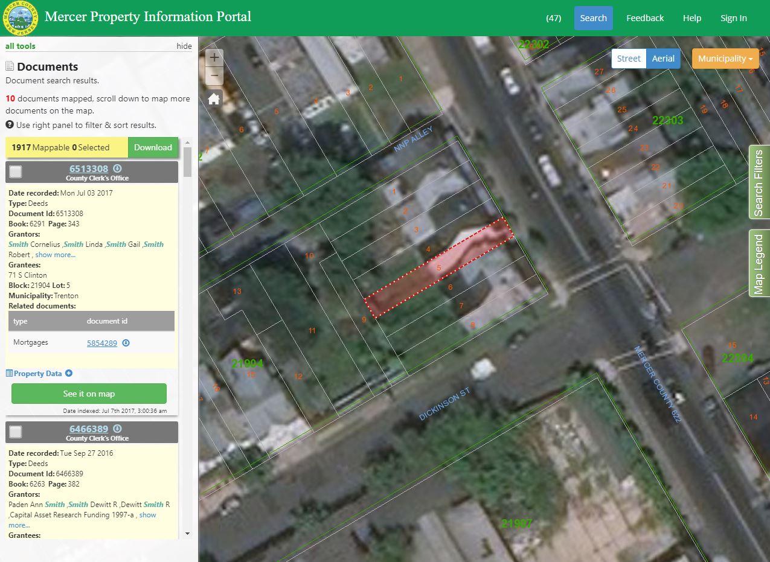Open the Help menu item
Viewport: 770px width, 562px height.
coord(692,18)
